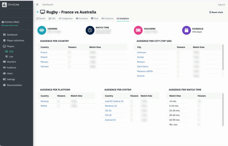Click the Schedule purple calendar icon
The image size is (228, 146).
(186, 30)
